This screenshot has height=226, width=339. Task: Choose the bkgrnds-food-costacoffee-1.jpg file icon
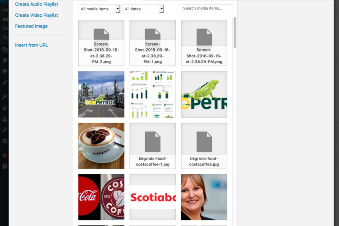pos(153,146)
